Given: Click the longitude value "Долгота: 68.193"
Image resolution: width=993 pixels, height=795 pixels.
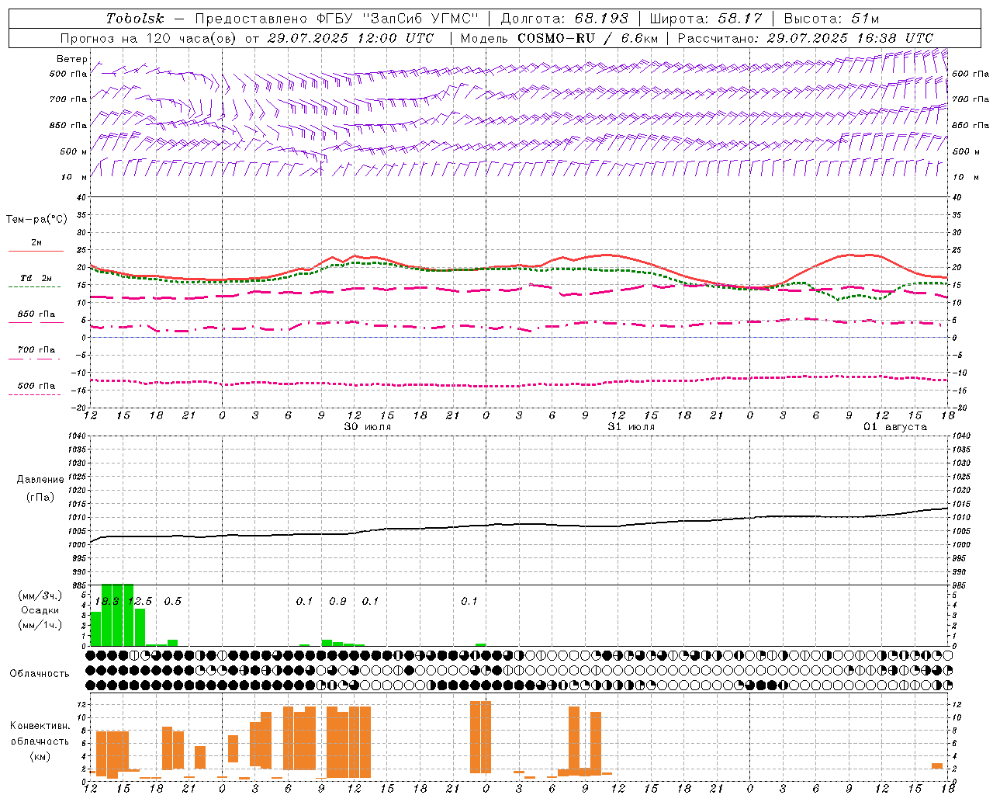Looking at the screenshot, I should (x=565, y=19).
